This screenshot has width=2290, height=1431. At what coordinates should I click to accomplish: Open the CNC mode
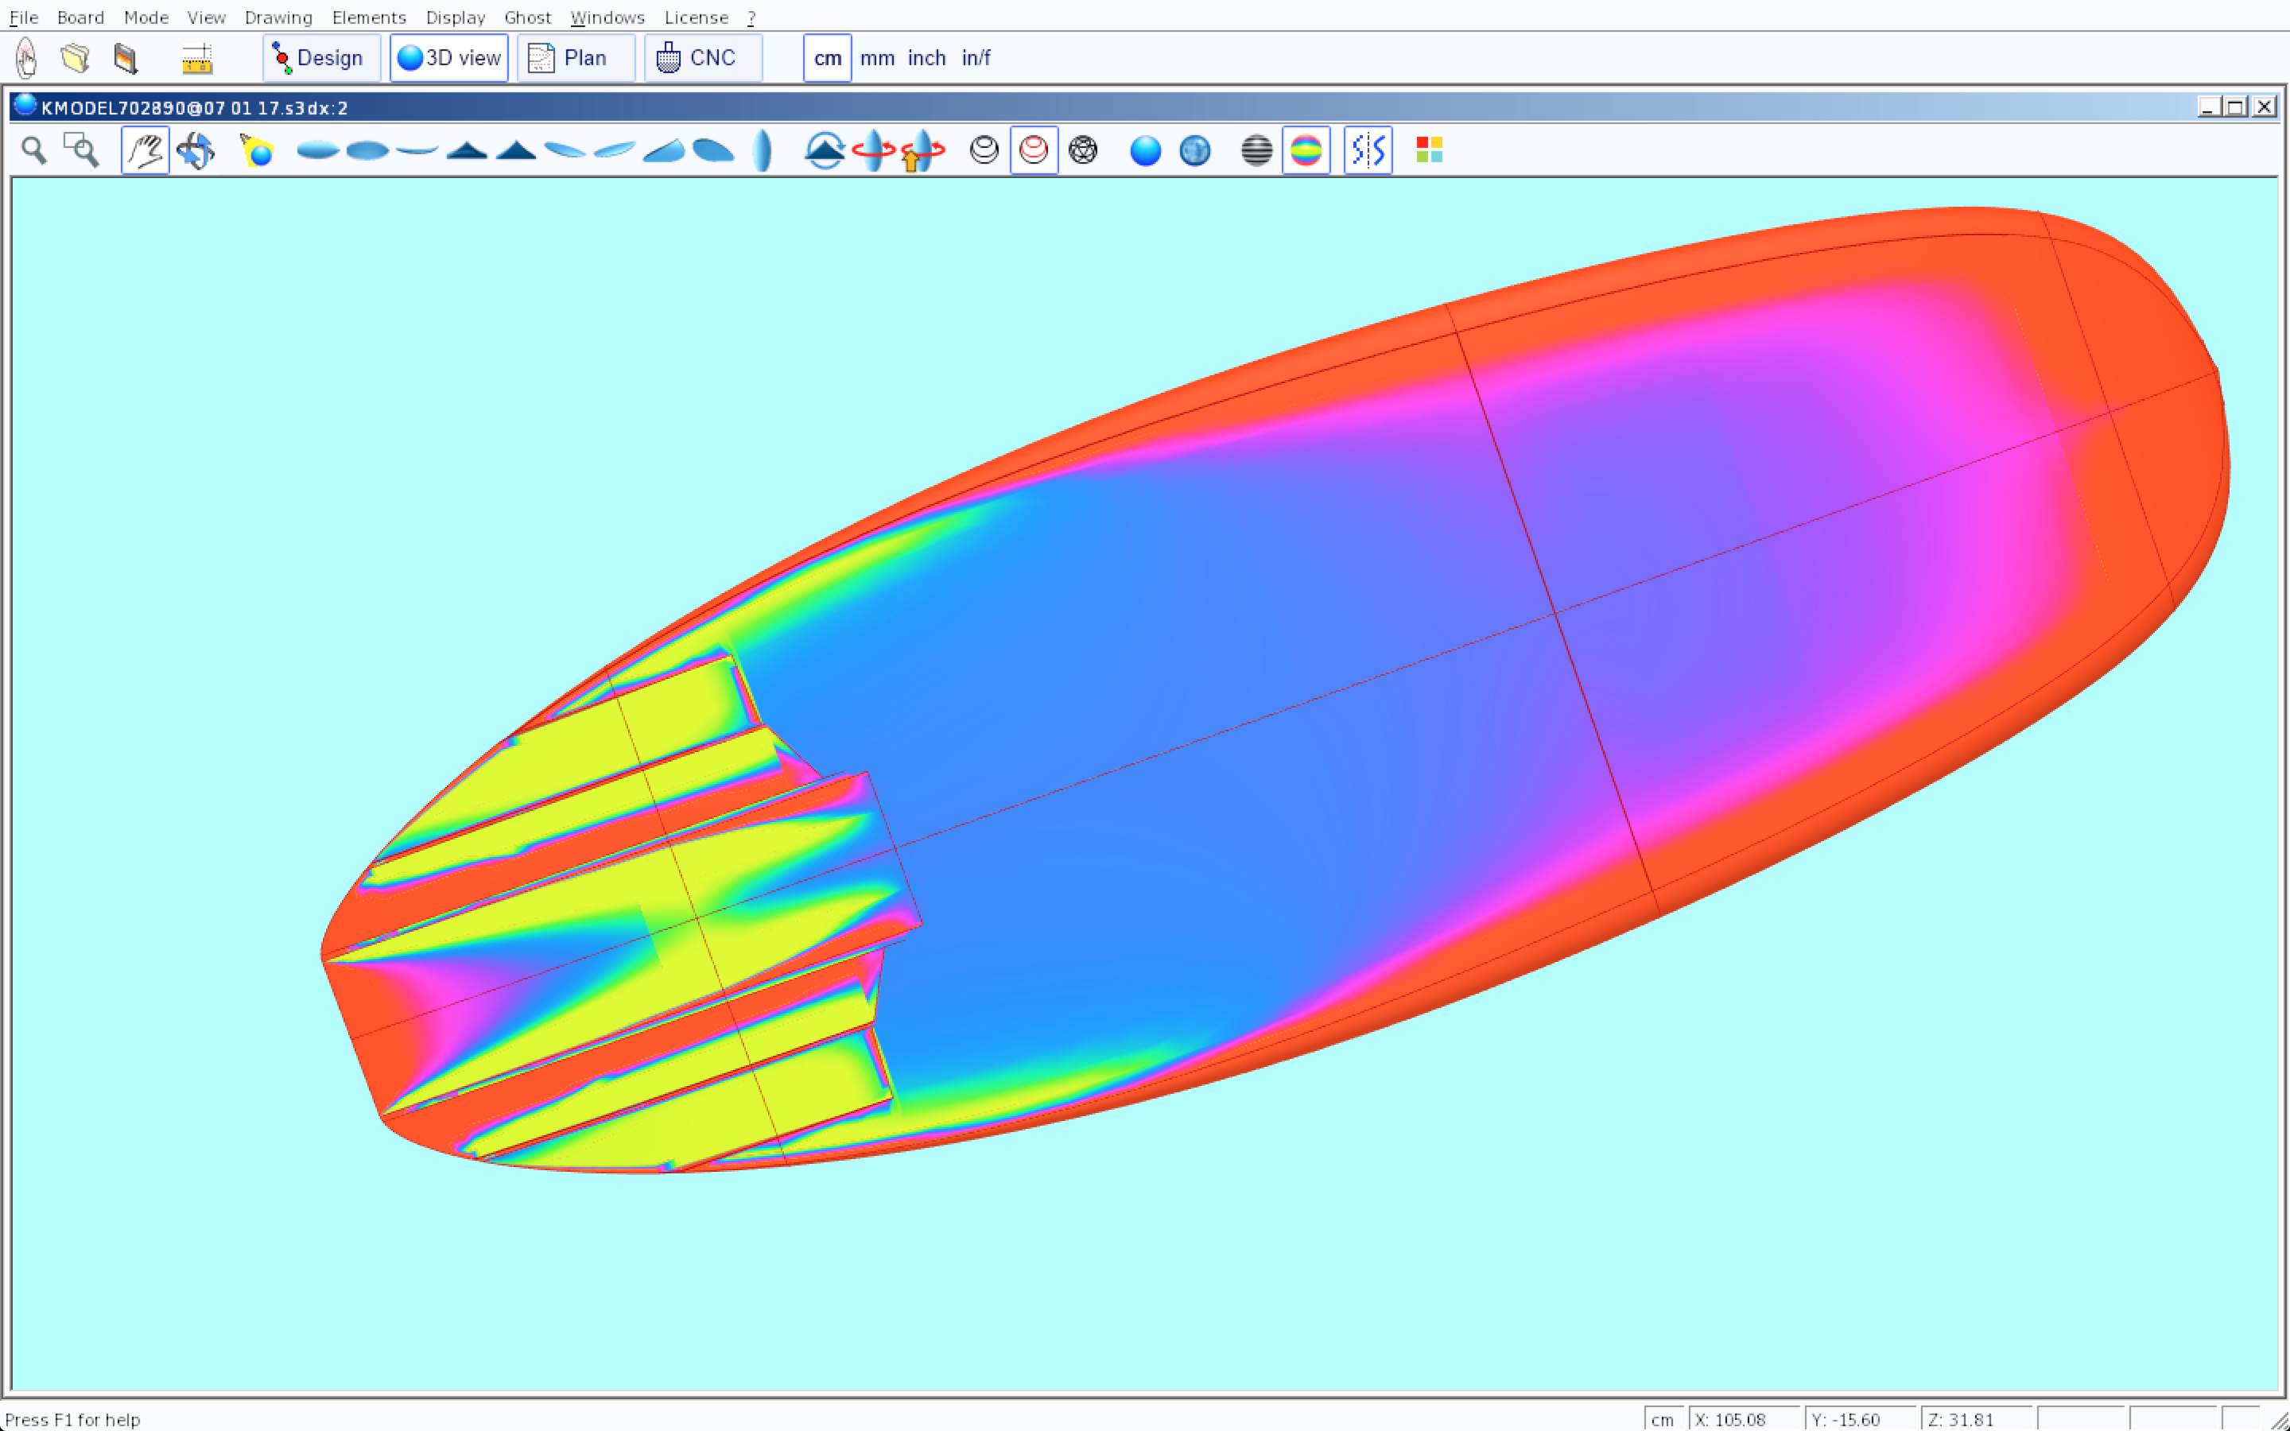click(x=702, y=58)
